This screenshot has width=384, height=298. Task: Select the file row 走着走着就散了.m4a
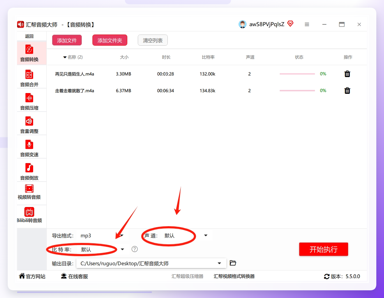point(207,91)
